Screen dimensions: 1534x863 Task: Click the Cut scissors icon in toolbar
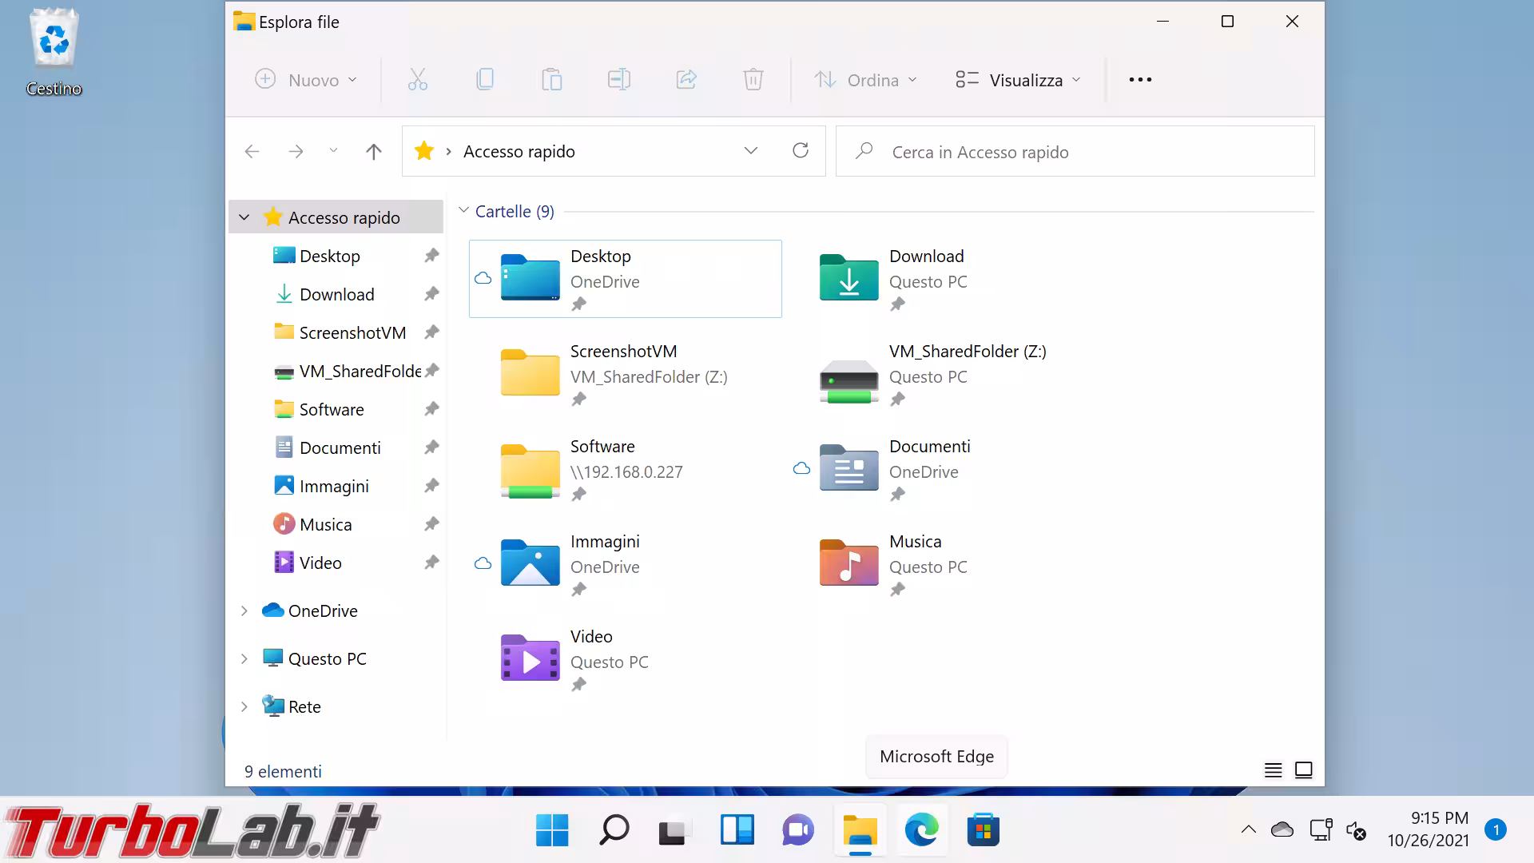pyautogui.click(x=417, y=80)
